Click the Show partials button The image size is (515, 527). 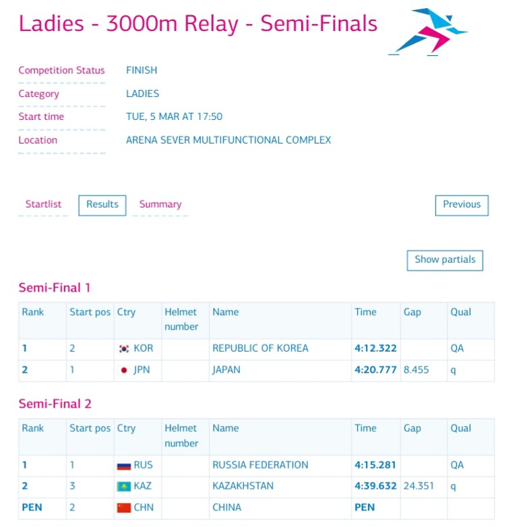point(445,260)
